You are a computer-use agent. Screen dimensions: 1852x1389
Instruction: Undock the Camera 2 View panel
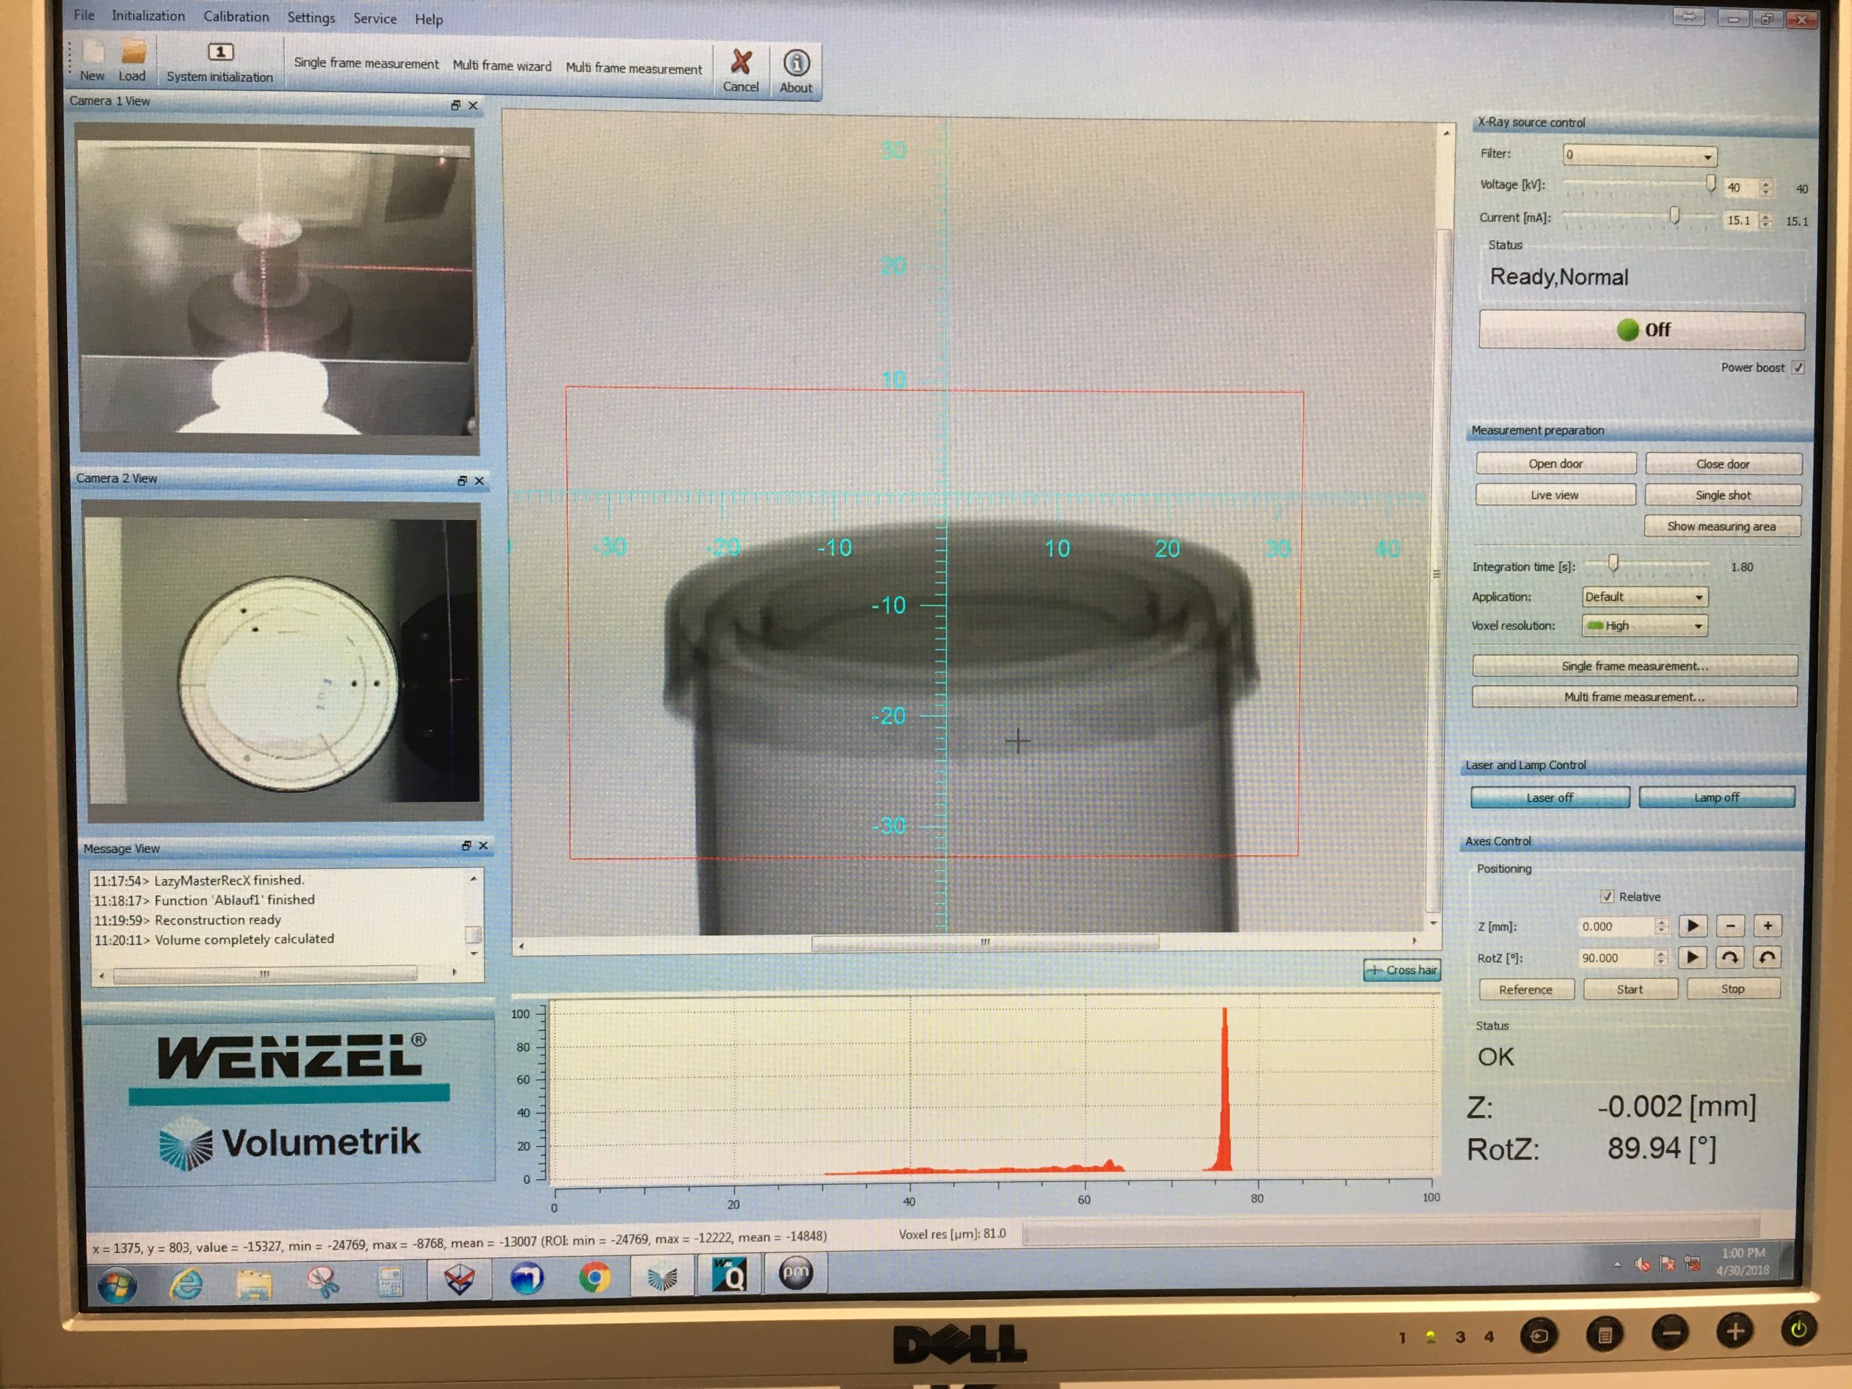tap(462, 480)
